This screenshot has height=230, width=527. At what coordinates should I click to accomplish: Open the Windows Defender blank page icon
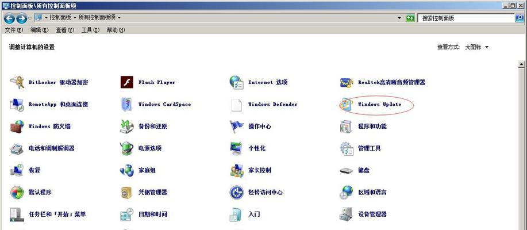tap(237, 105)
